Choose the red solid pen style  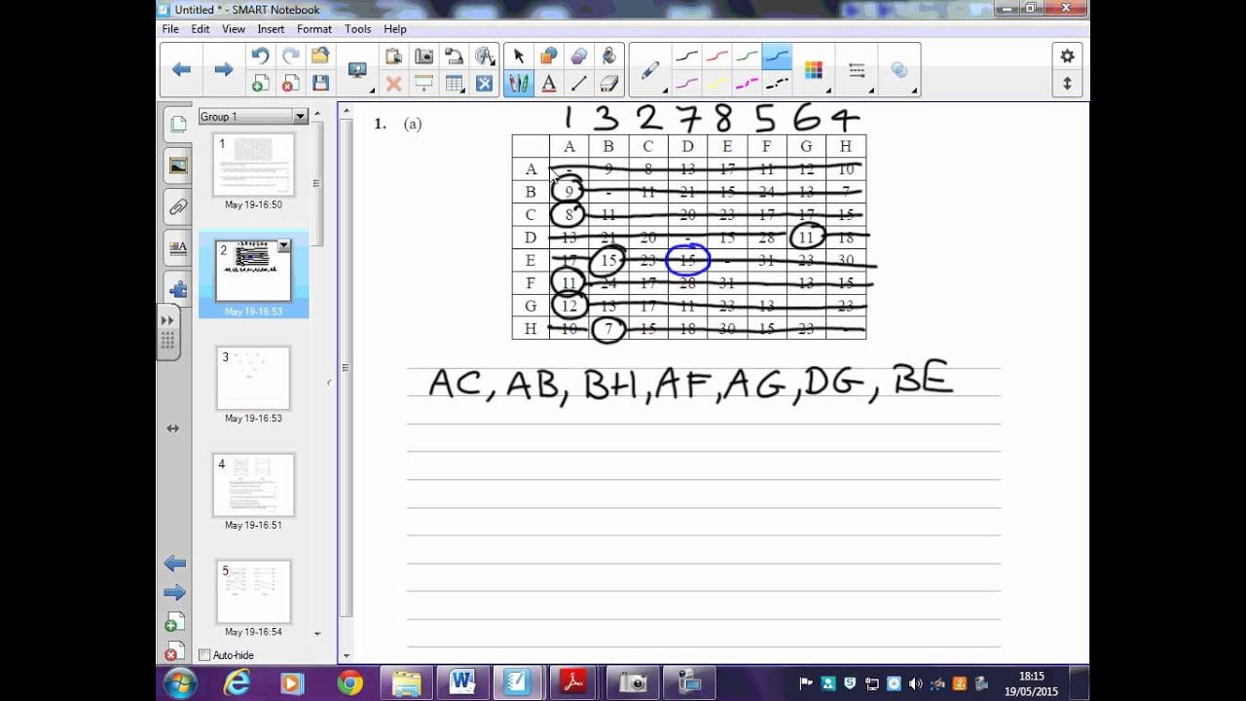click(717, 56)
